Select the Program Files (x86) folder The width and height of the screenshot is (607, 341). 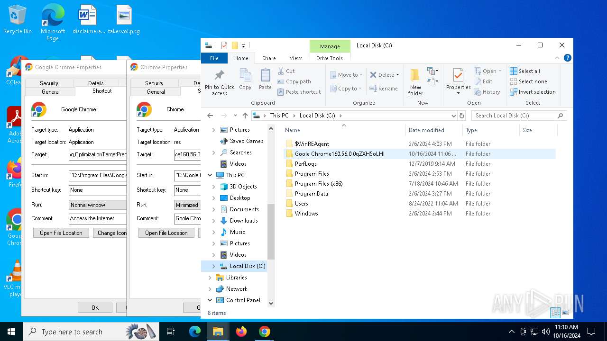(319, 184)
